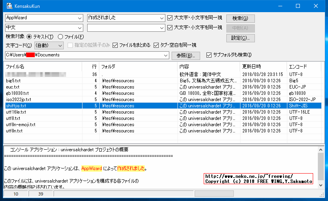Sort by 内容 column header

(209, 67)
